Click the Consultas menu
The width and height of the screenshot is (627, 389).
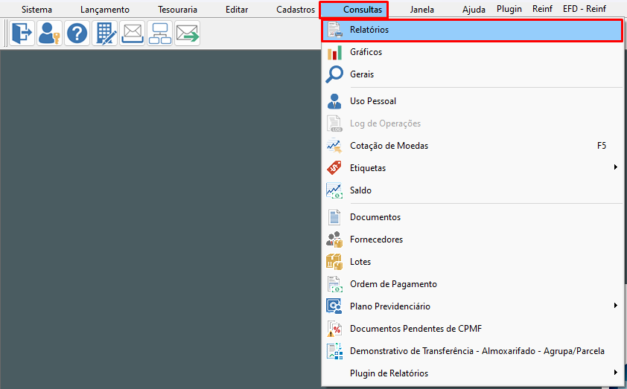click(x=354, y=10)
